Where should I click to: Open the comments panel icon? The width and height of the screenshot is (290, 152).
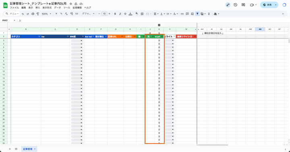tap(243, 5)
